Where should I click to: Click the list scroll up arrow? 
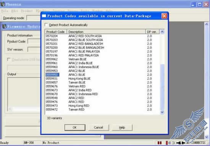[162, 32]
